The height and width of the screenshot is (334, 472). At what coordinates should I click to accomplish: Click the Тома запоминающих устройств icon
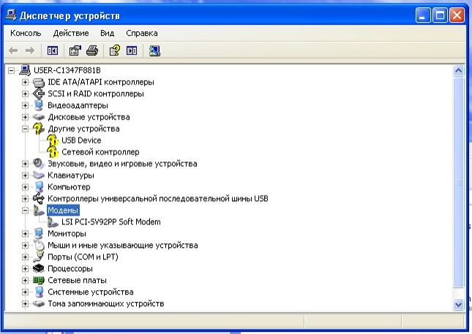pos(39,303)
